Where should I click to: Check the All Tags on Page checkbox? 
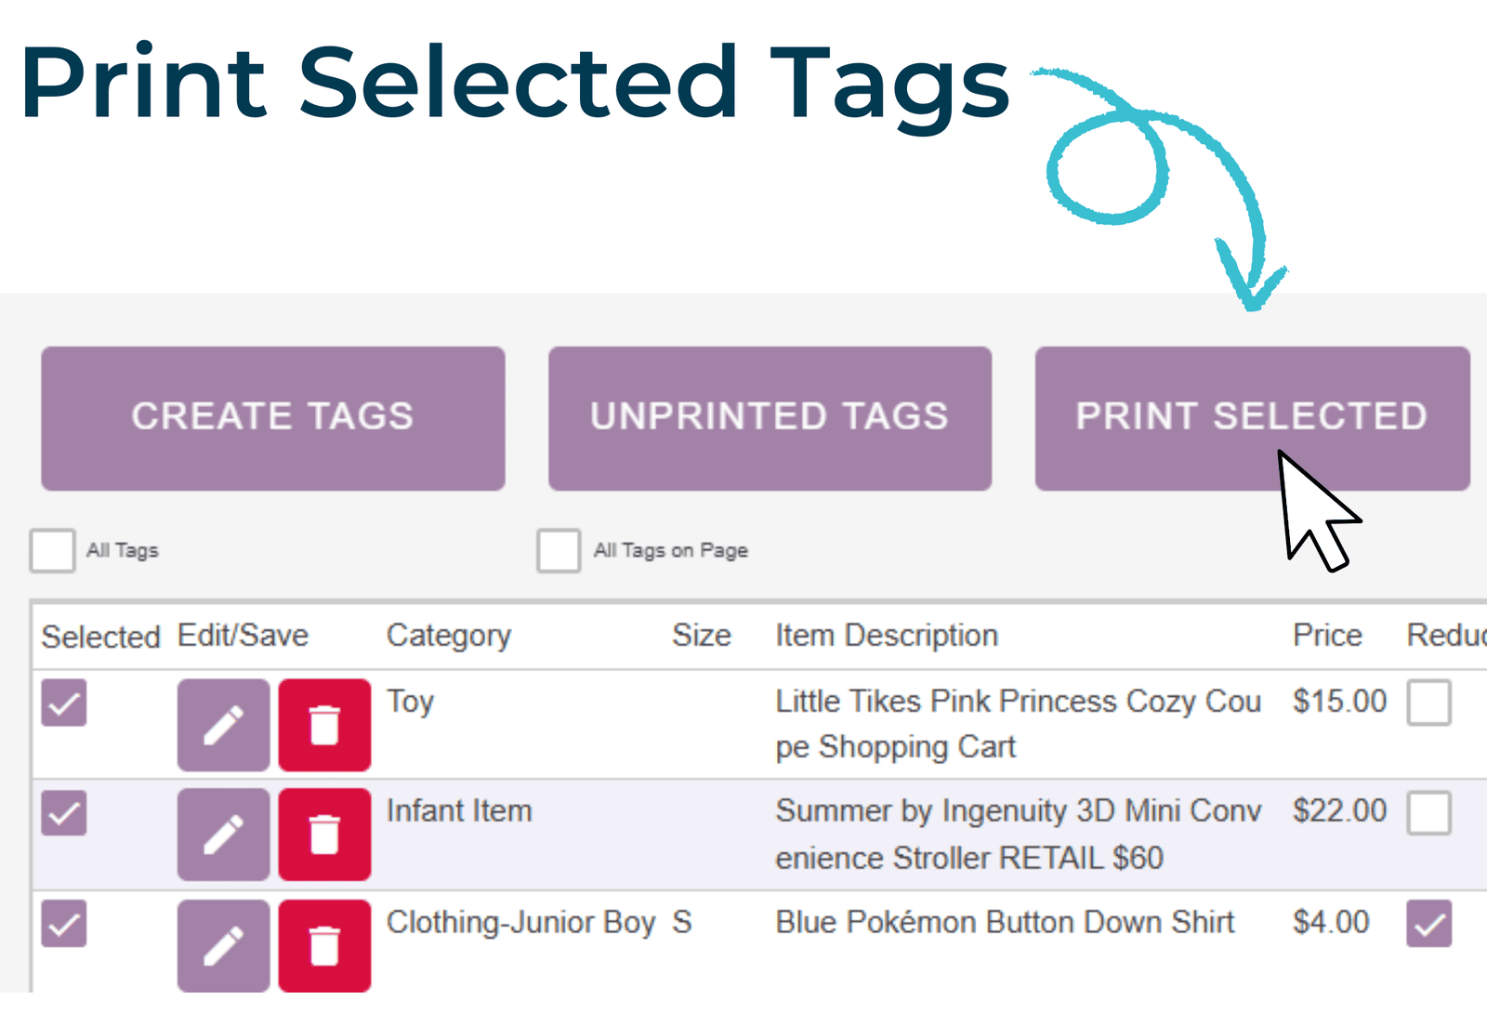559,551
